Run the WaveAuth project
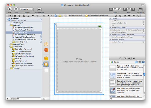The image size is (151, 108). 10,9
